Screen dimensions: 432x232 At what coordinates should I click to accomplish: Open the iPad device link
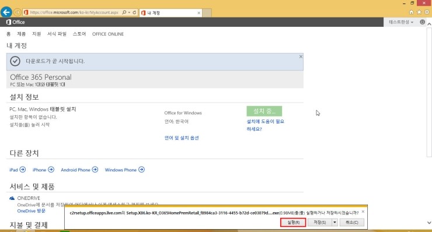[x=13, y=170]
